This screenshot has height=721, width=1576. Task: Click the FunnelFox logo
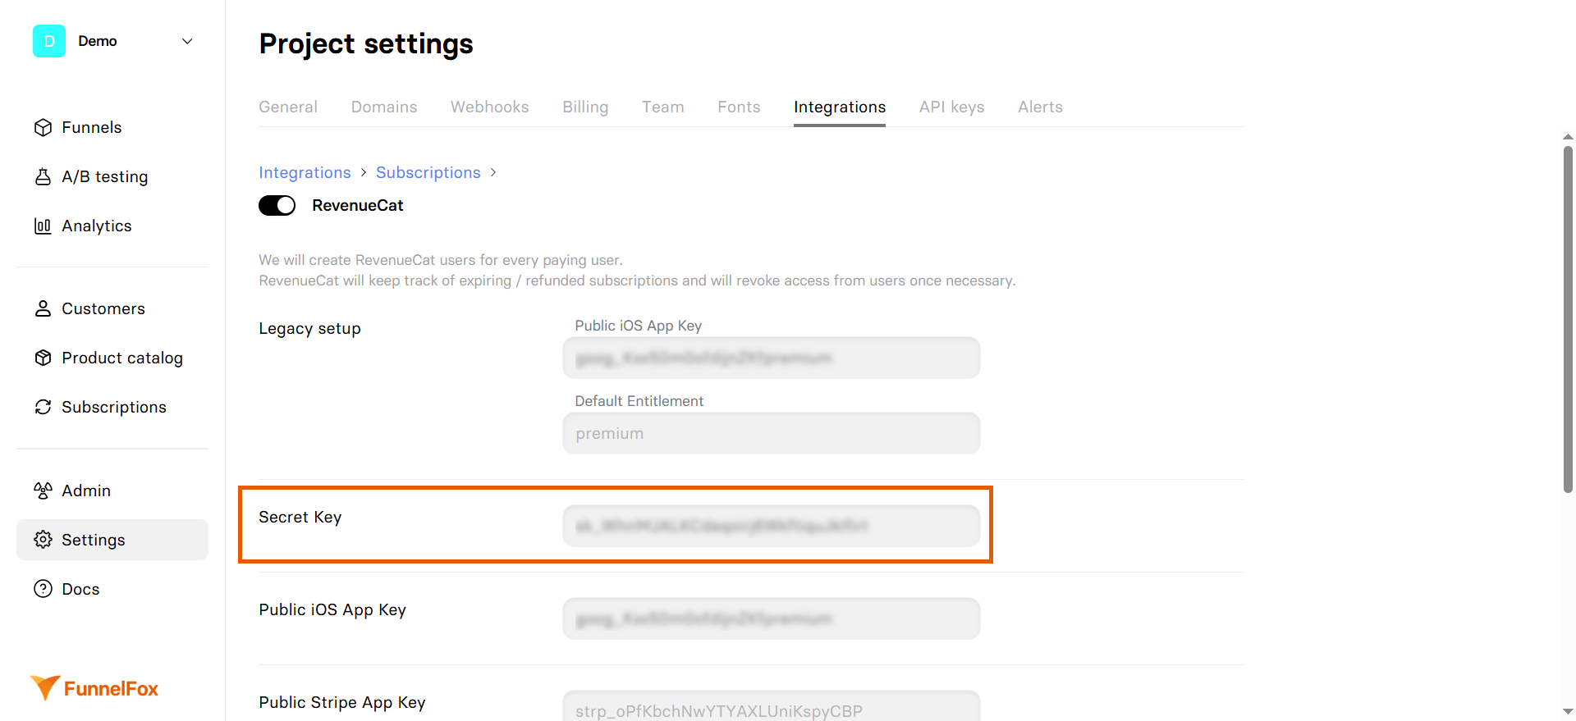coord(94,688)
